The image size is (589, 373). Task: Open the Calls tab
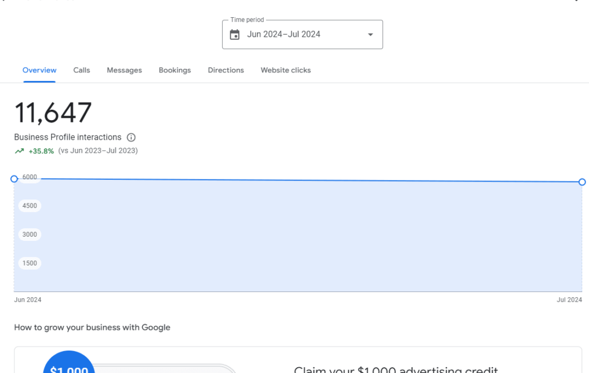[82, 70]
